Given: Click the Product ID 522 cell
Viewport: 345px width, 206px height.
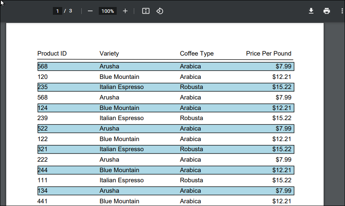Looking at the screenshot, I should [x=42, y=129].
